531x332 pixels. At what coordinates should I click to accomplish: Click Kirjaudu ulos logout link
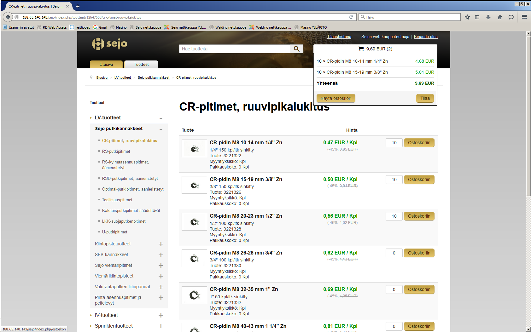point(426,37)
